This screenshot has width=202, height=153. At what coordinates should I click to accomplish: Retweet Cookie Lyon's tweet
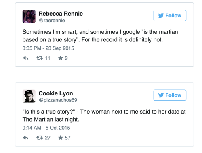(40, 138)
